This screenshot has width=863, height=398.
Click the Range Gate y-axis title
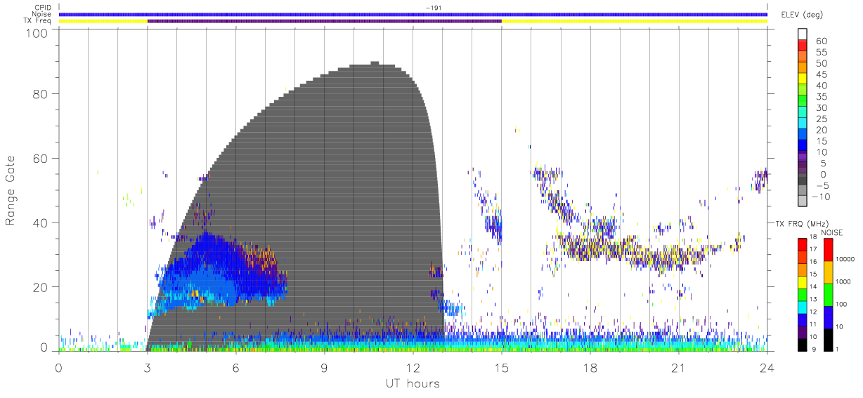[11, 191]
